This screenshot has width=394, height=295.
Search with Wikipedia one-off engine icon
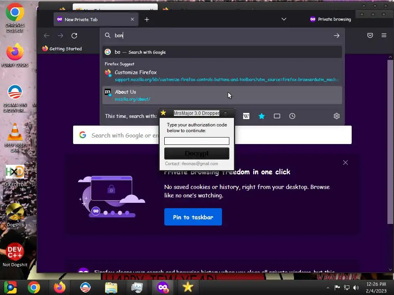tap(246, 116)
